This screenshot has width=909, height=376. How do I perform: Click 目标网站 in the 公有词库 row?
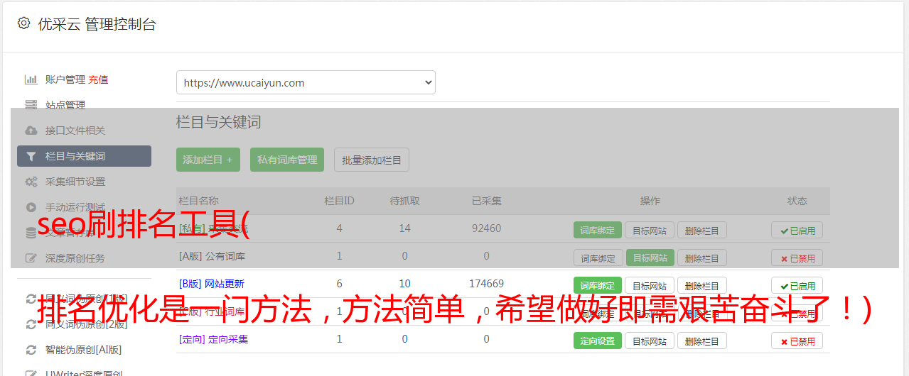pyautogui.click(x=650, y=258)
